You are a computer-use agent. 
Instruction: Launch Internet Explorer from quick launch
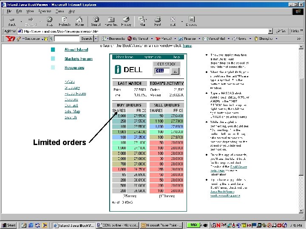31,225
